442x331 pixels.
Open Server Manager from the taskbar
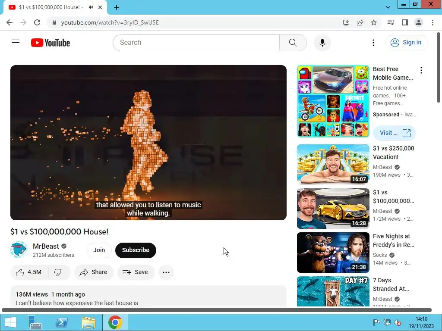click(x=35, y=322)
